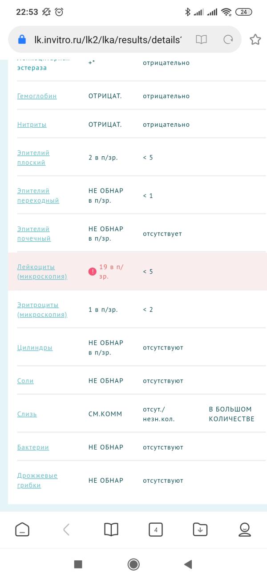Tap the address bar URL field

tap(107, 40)
